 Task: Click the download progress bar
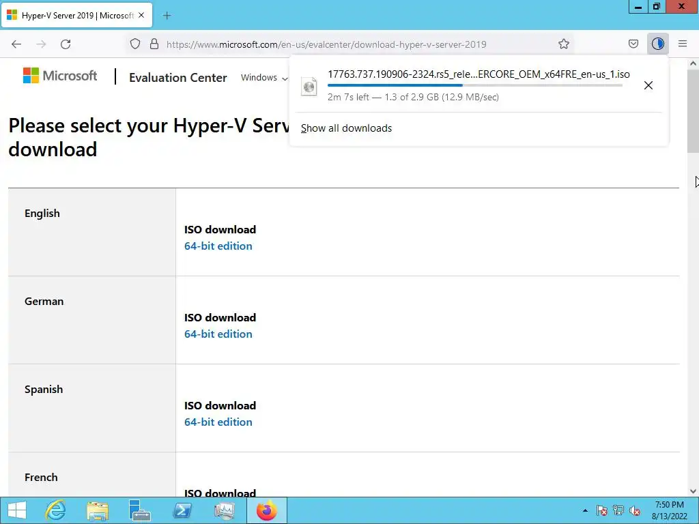475,85
